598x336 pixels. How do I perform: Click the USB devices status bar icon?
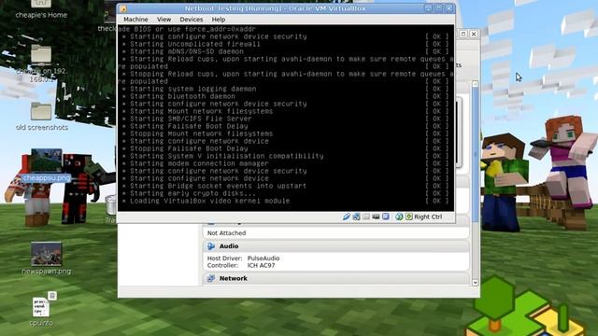click(x=347, y=217)
